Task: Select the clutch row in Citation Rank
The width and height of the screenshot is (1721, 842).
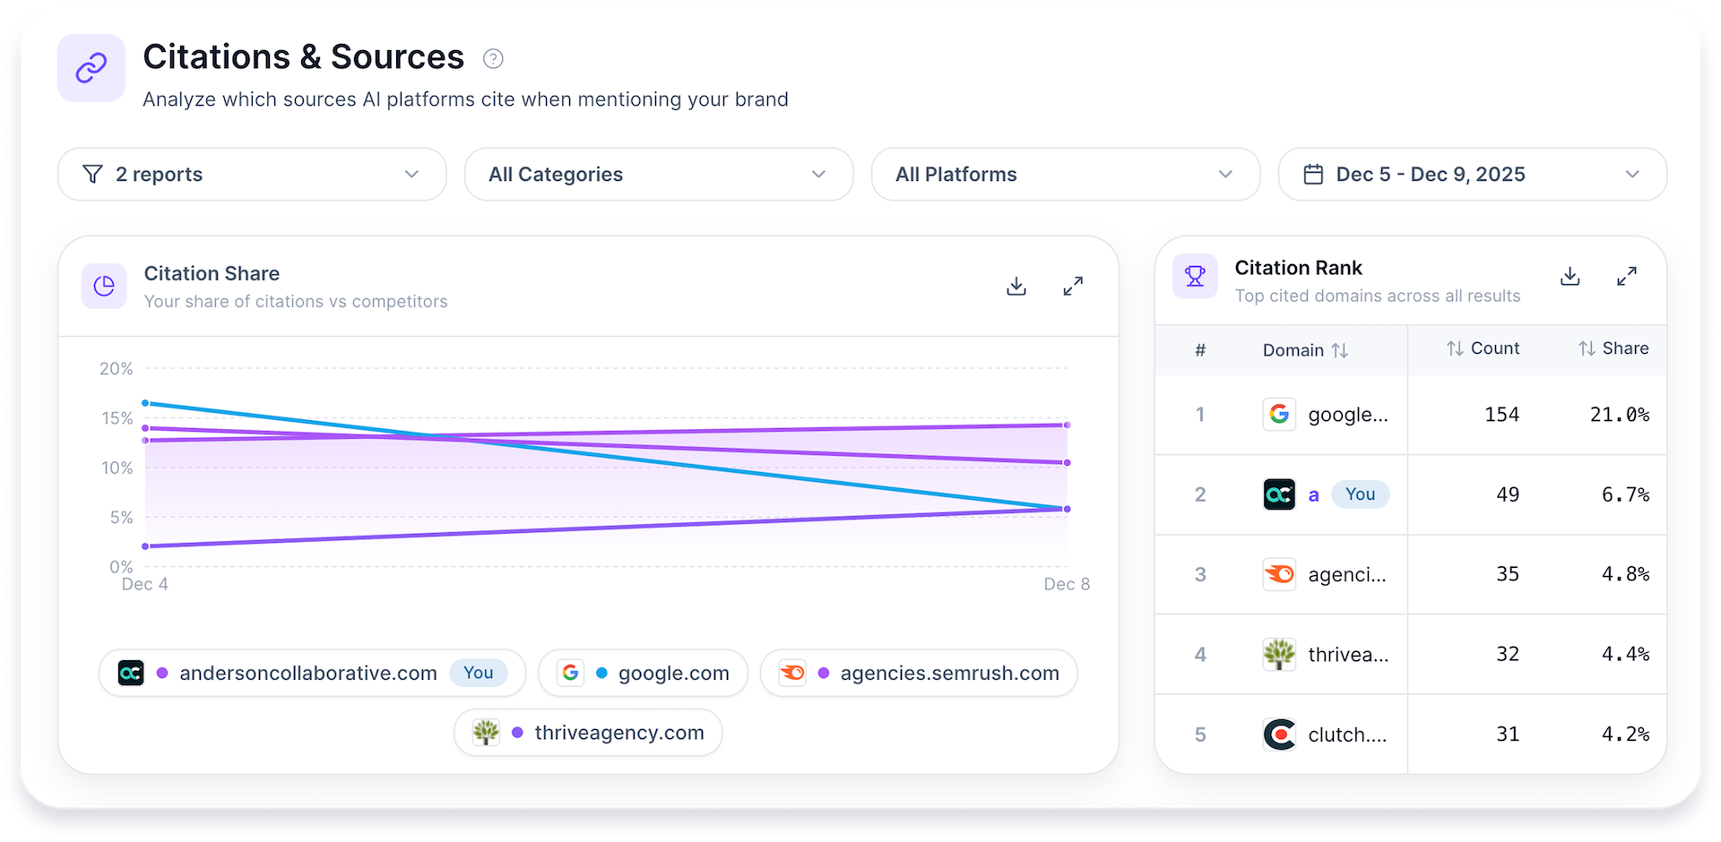Action: point(1410,735)
